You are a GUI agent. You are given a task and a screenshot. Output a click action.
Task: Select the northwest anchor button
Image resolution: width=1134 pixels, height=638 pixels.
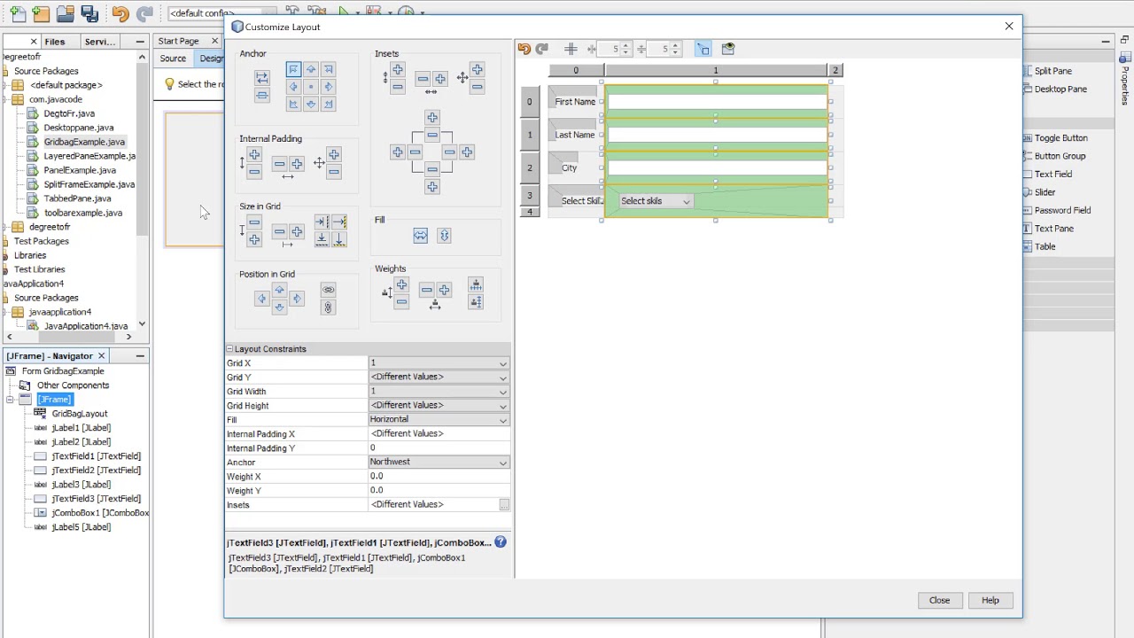(x=293, y=69)
